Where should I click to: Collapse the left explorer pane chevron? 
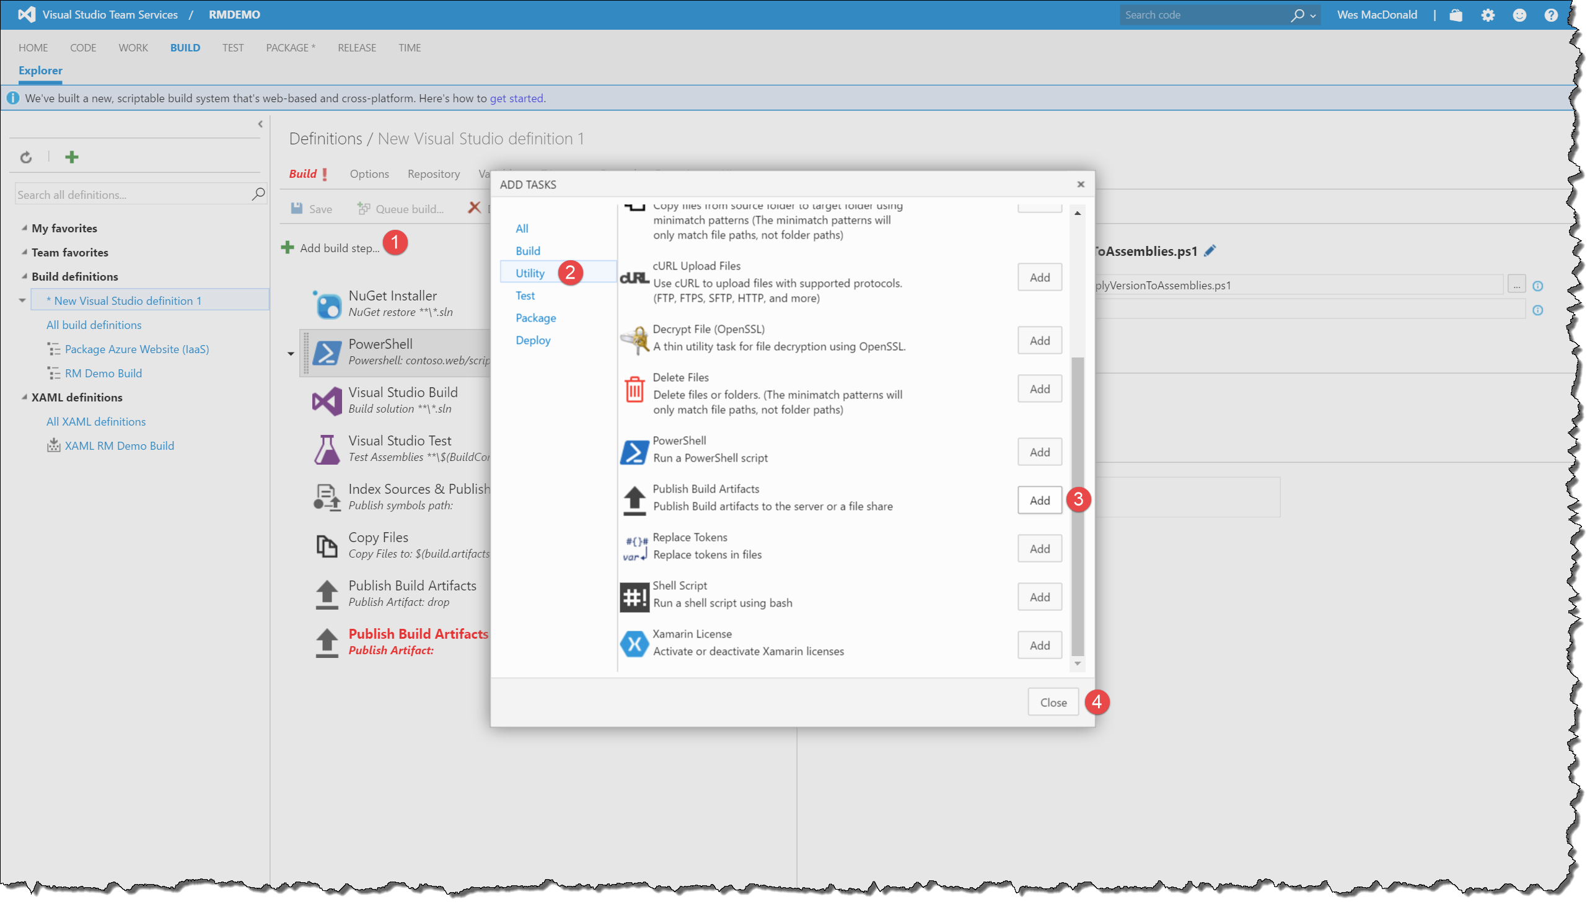click(x=260, y=124)
